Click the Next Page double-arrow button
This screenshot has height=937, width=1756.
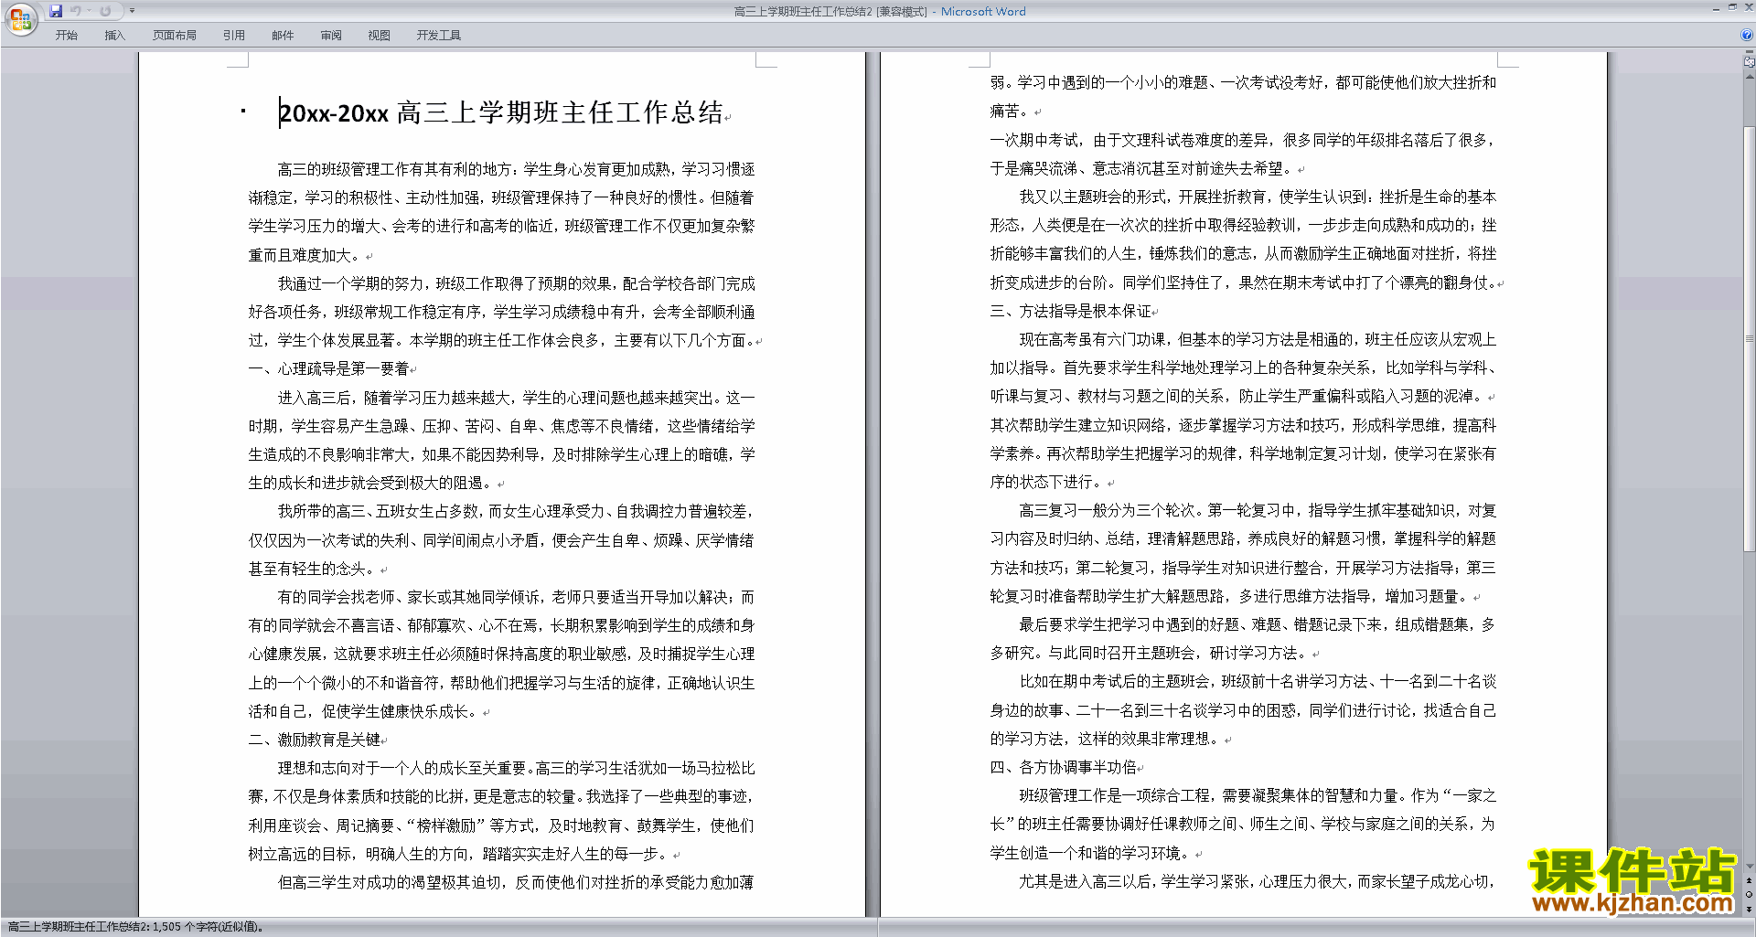[1749, 910]
